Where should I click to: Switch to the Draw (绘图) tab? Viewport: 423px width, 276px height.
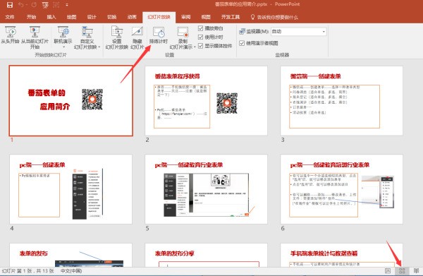(71, 17)
